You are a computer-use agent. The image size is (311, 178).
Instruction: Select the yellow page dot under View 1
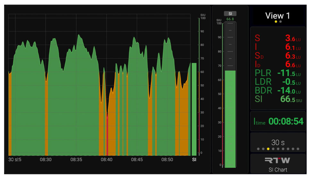276,22
